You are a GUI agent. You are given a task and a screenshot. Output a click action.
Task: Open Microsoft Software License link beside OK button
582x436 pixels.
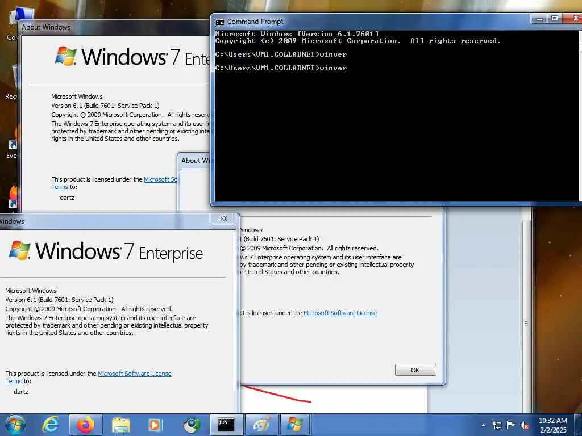point(340,313)
